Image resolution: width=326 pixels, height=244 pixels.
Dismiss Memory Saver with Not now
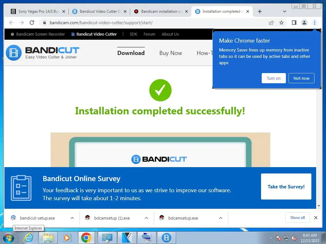pyautogui.click(x=301, y=78)
